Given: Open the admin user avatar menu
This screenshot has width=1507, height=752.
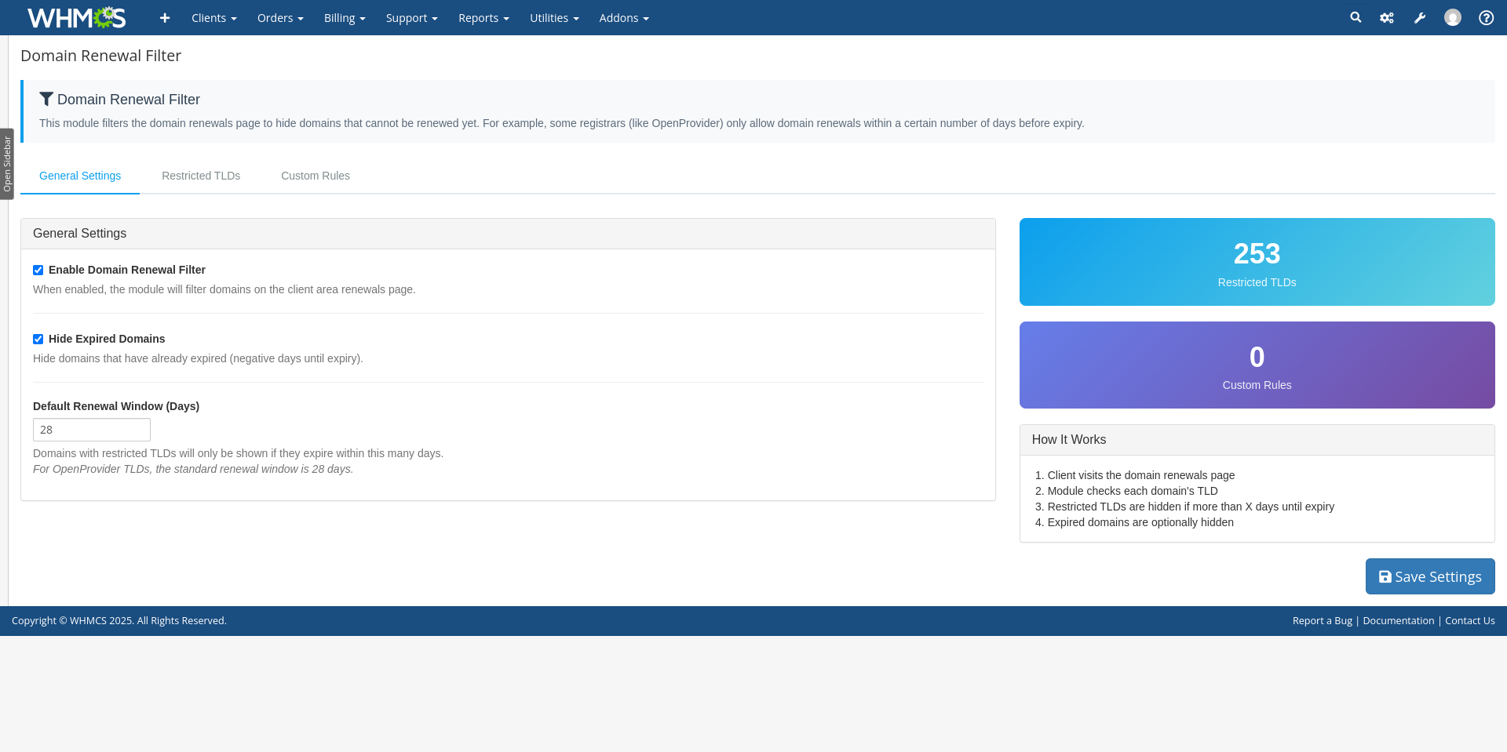Looking at the screenshot, I should pyautogui.click(x=1453, y=17).
